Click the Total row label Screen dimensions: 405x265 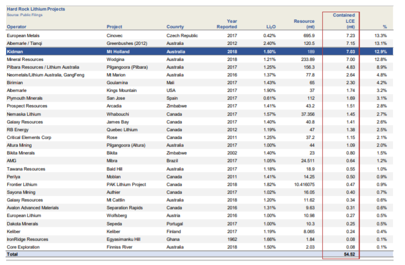[12, 254]
